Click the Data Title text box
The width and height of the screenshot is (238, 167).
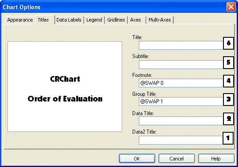(181, 121)
